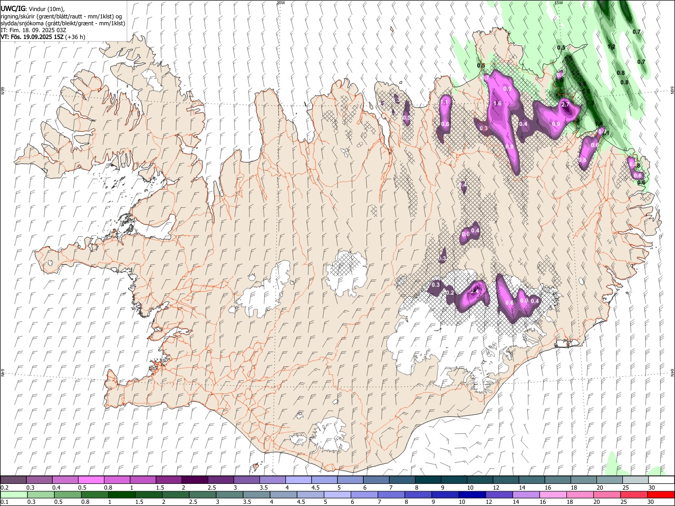Click the '0.1' label under the rain legend

(x=5, y=502)
